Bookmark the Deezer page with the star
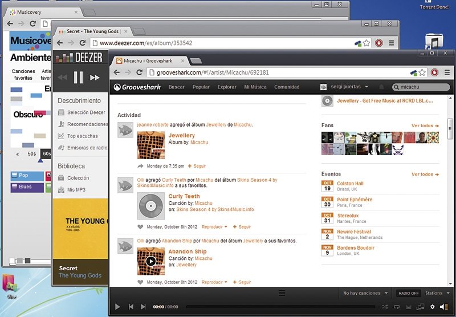 367,43
